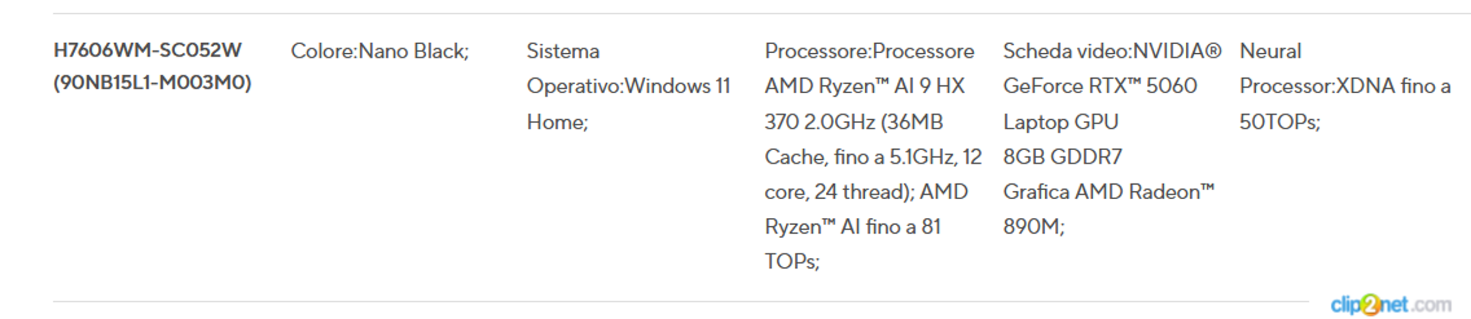Image resolution: width=1471 pixels, height=319 pixels.
Task: Click the AMD Ryzen AI 9 HX line
Action: click(864, 86)
